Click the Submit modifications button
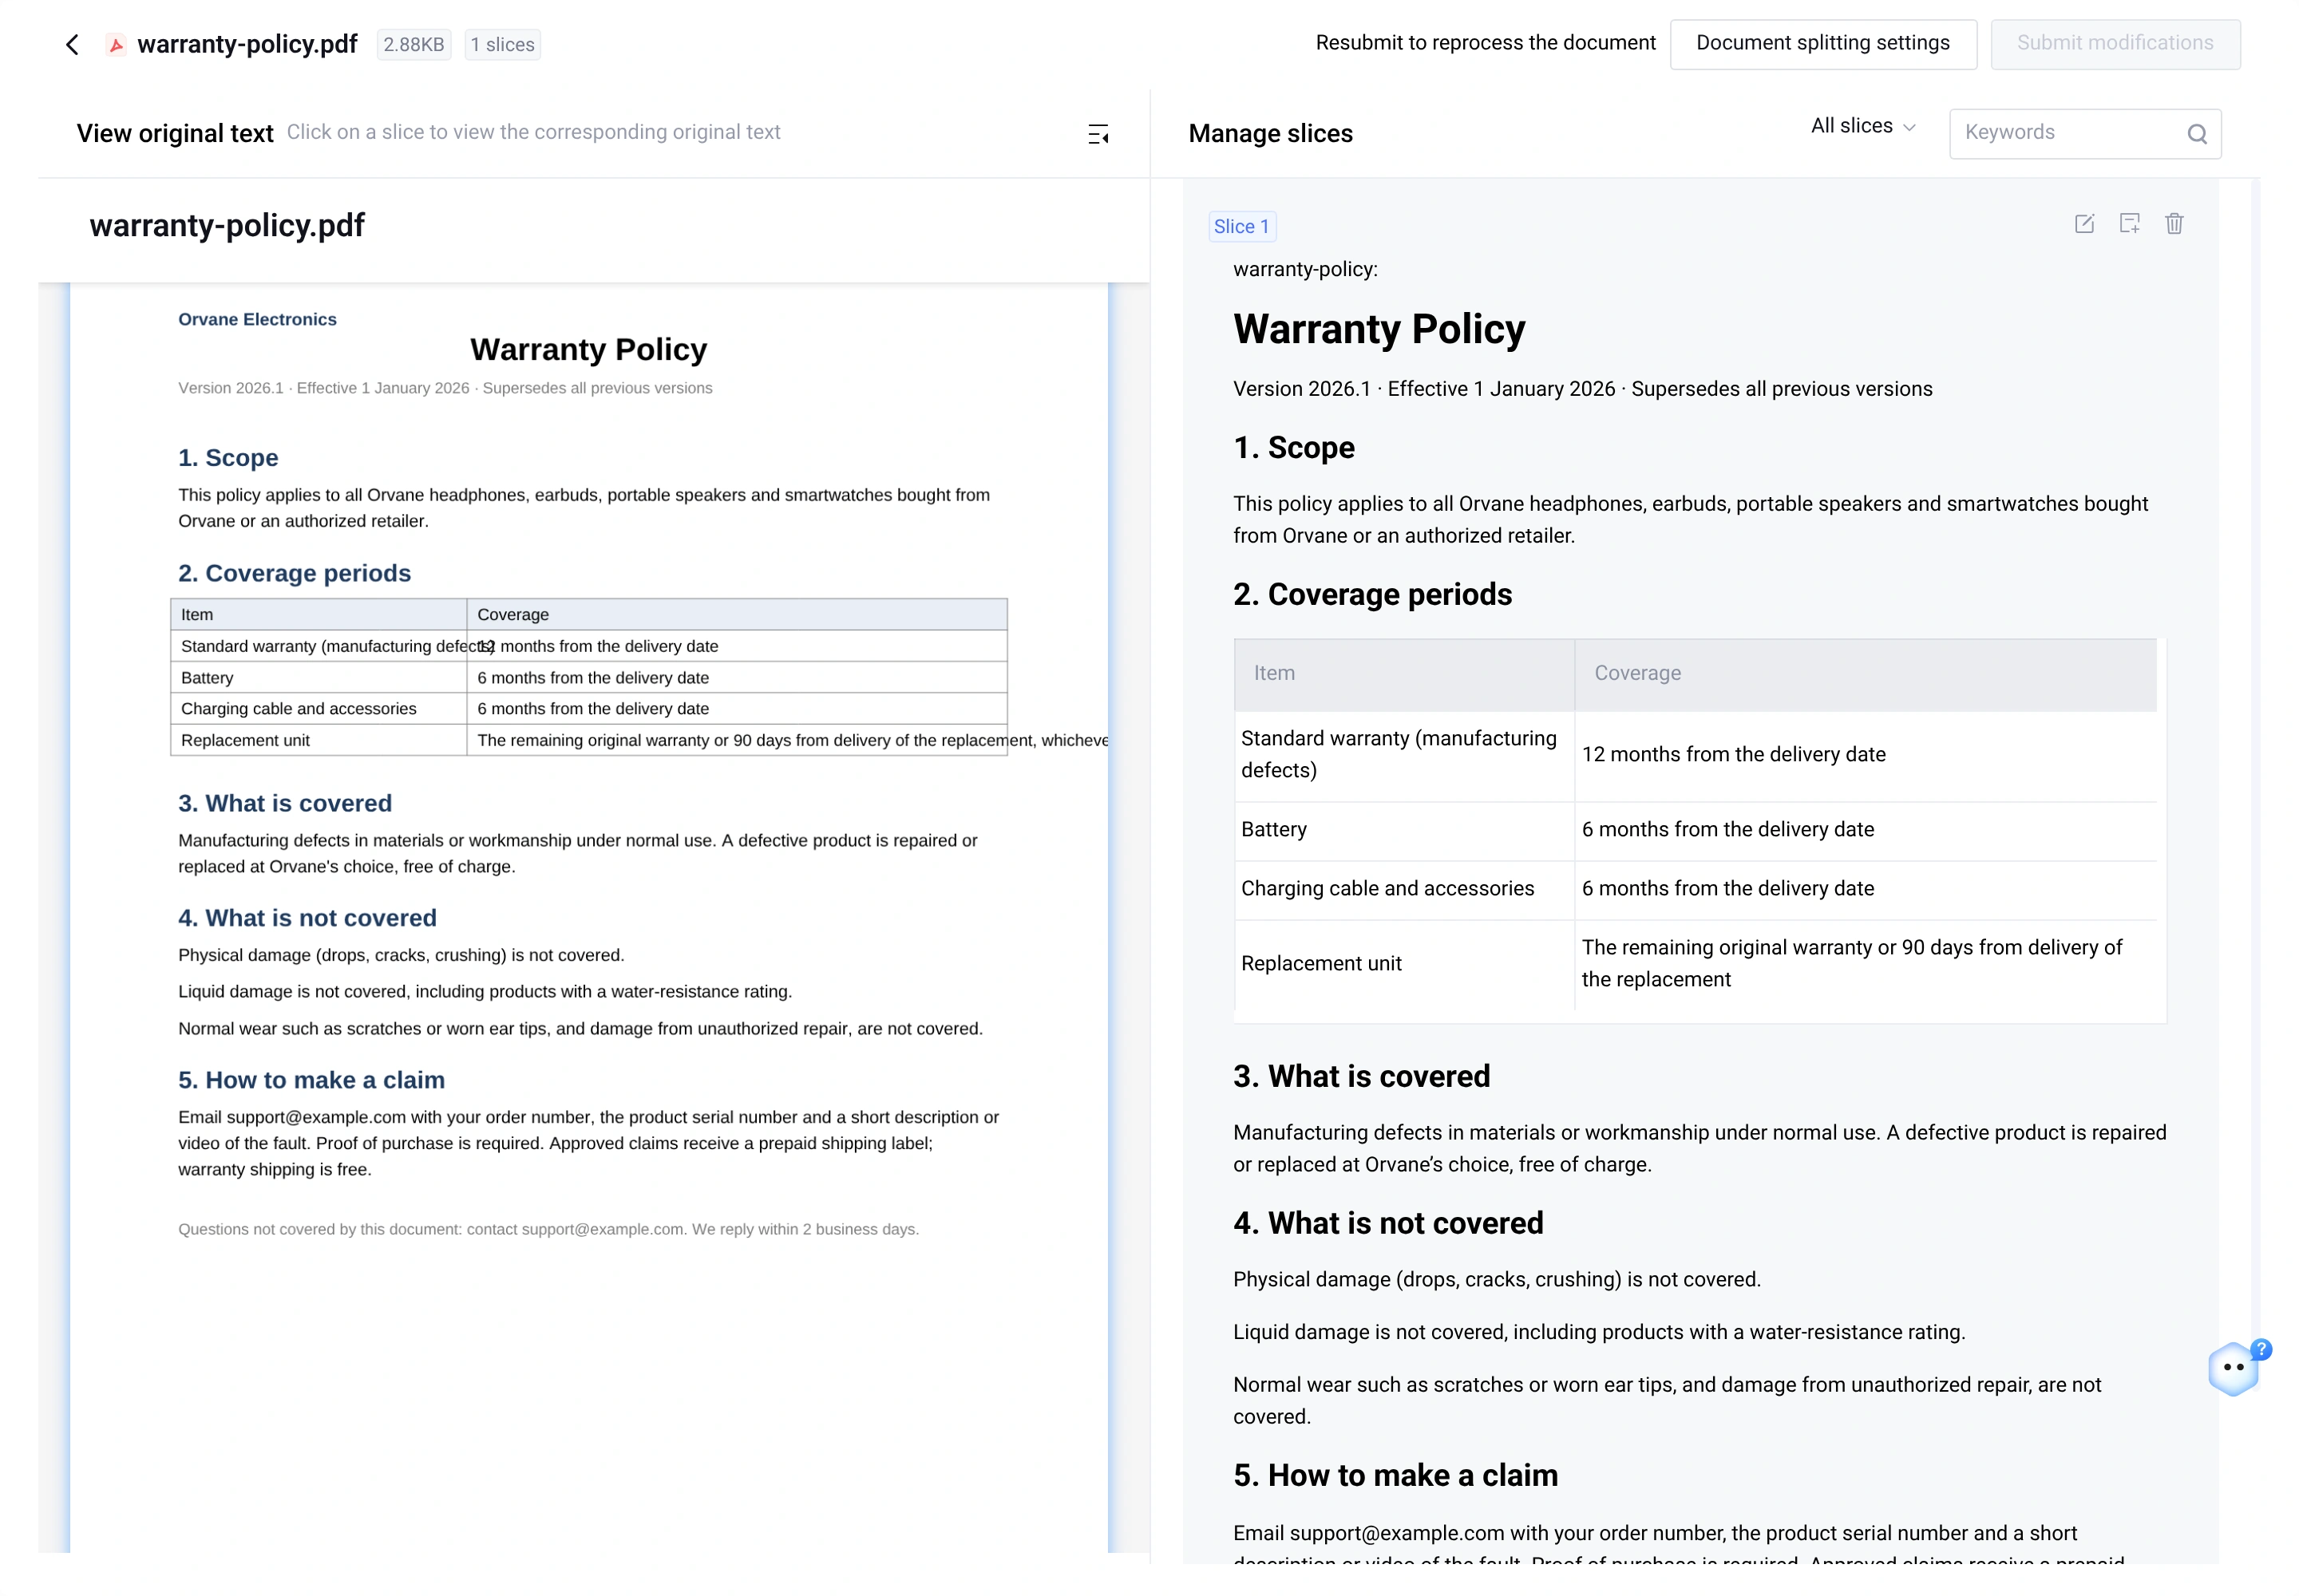This screenshot has height=1596, width=2299. (2114, 44)
